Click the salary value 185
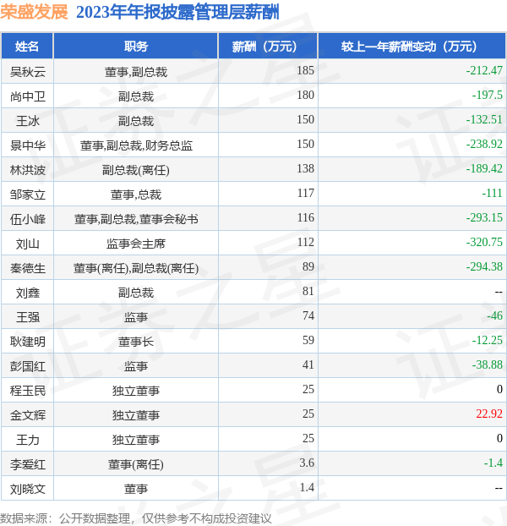The width and height of the screenshot is (507, 526). click(305, 70)
